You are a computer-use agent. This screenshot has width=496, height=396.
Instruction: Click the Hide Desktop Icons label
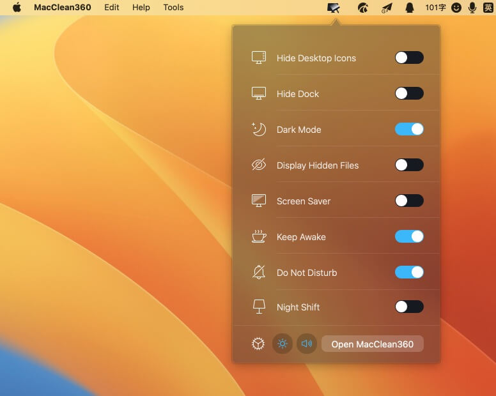coord(316,58)
